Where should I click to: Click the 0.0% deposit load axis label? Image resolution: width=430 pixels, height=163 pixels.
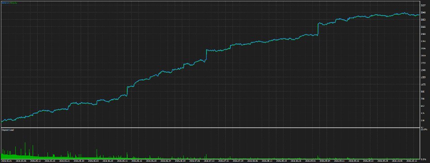tap(423, 159)
